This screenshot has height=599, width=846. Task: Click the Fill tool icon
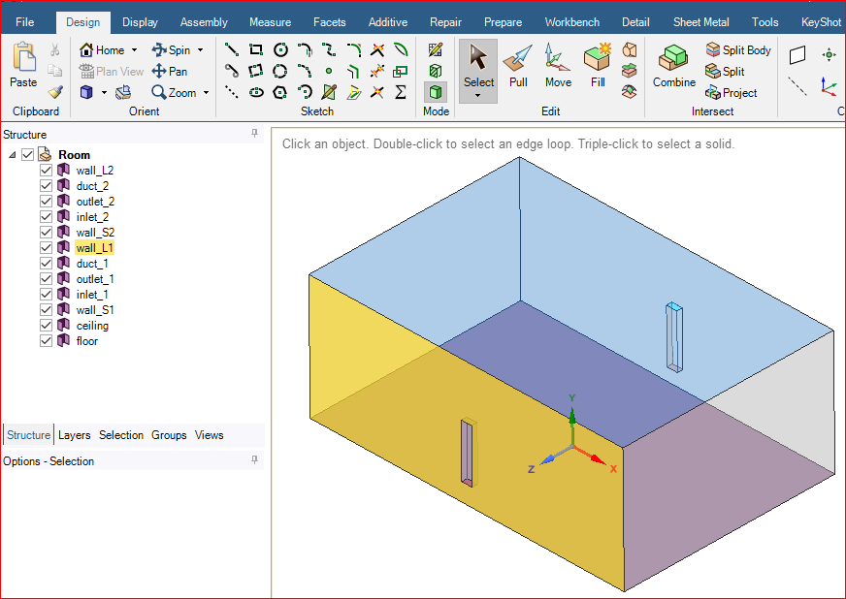point(598,66)
